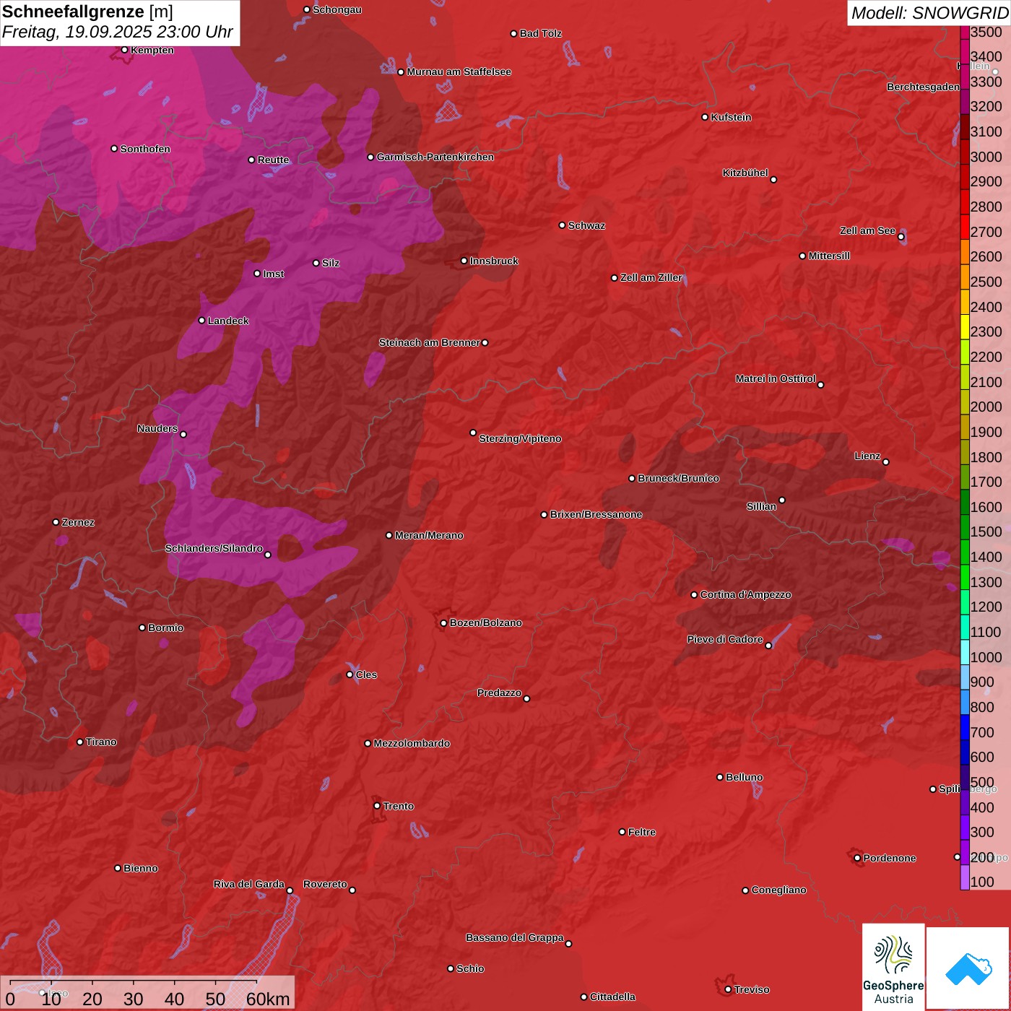Click the Rovereto label
Image resolution: width=1011 pixels, height=1011 pixels.
[325, 885]
